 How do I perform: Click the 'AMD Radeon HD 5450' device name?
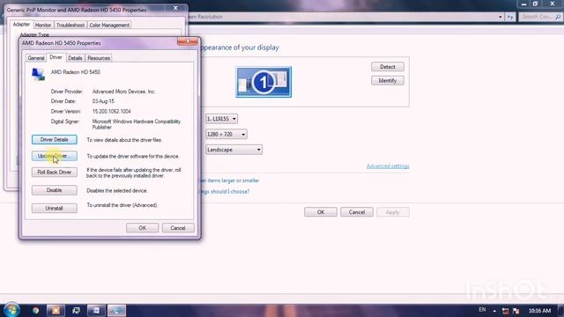point(76,72)
